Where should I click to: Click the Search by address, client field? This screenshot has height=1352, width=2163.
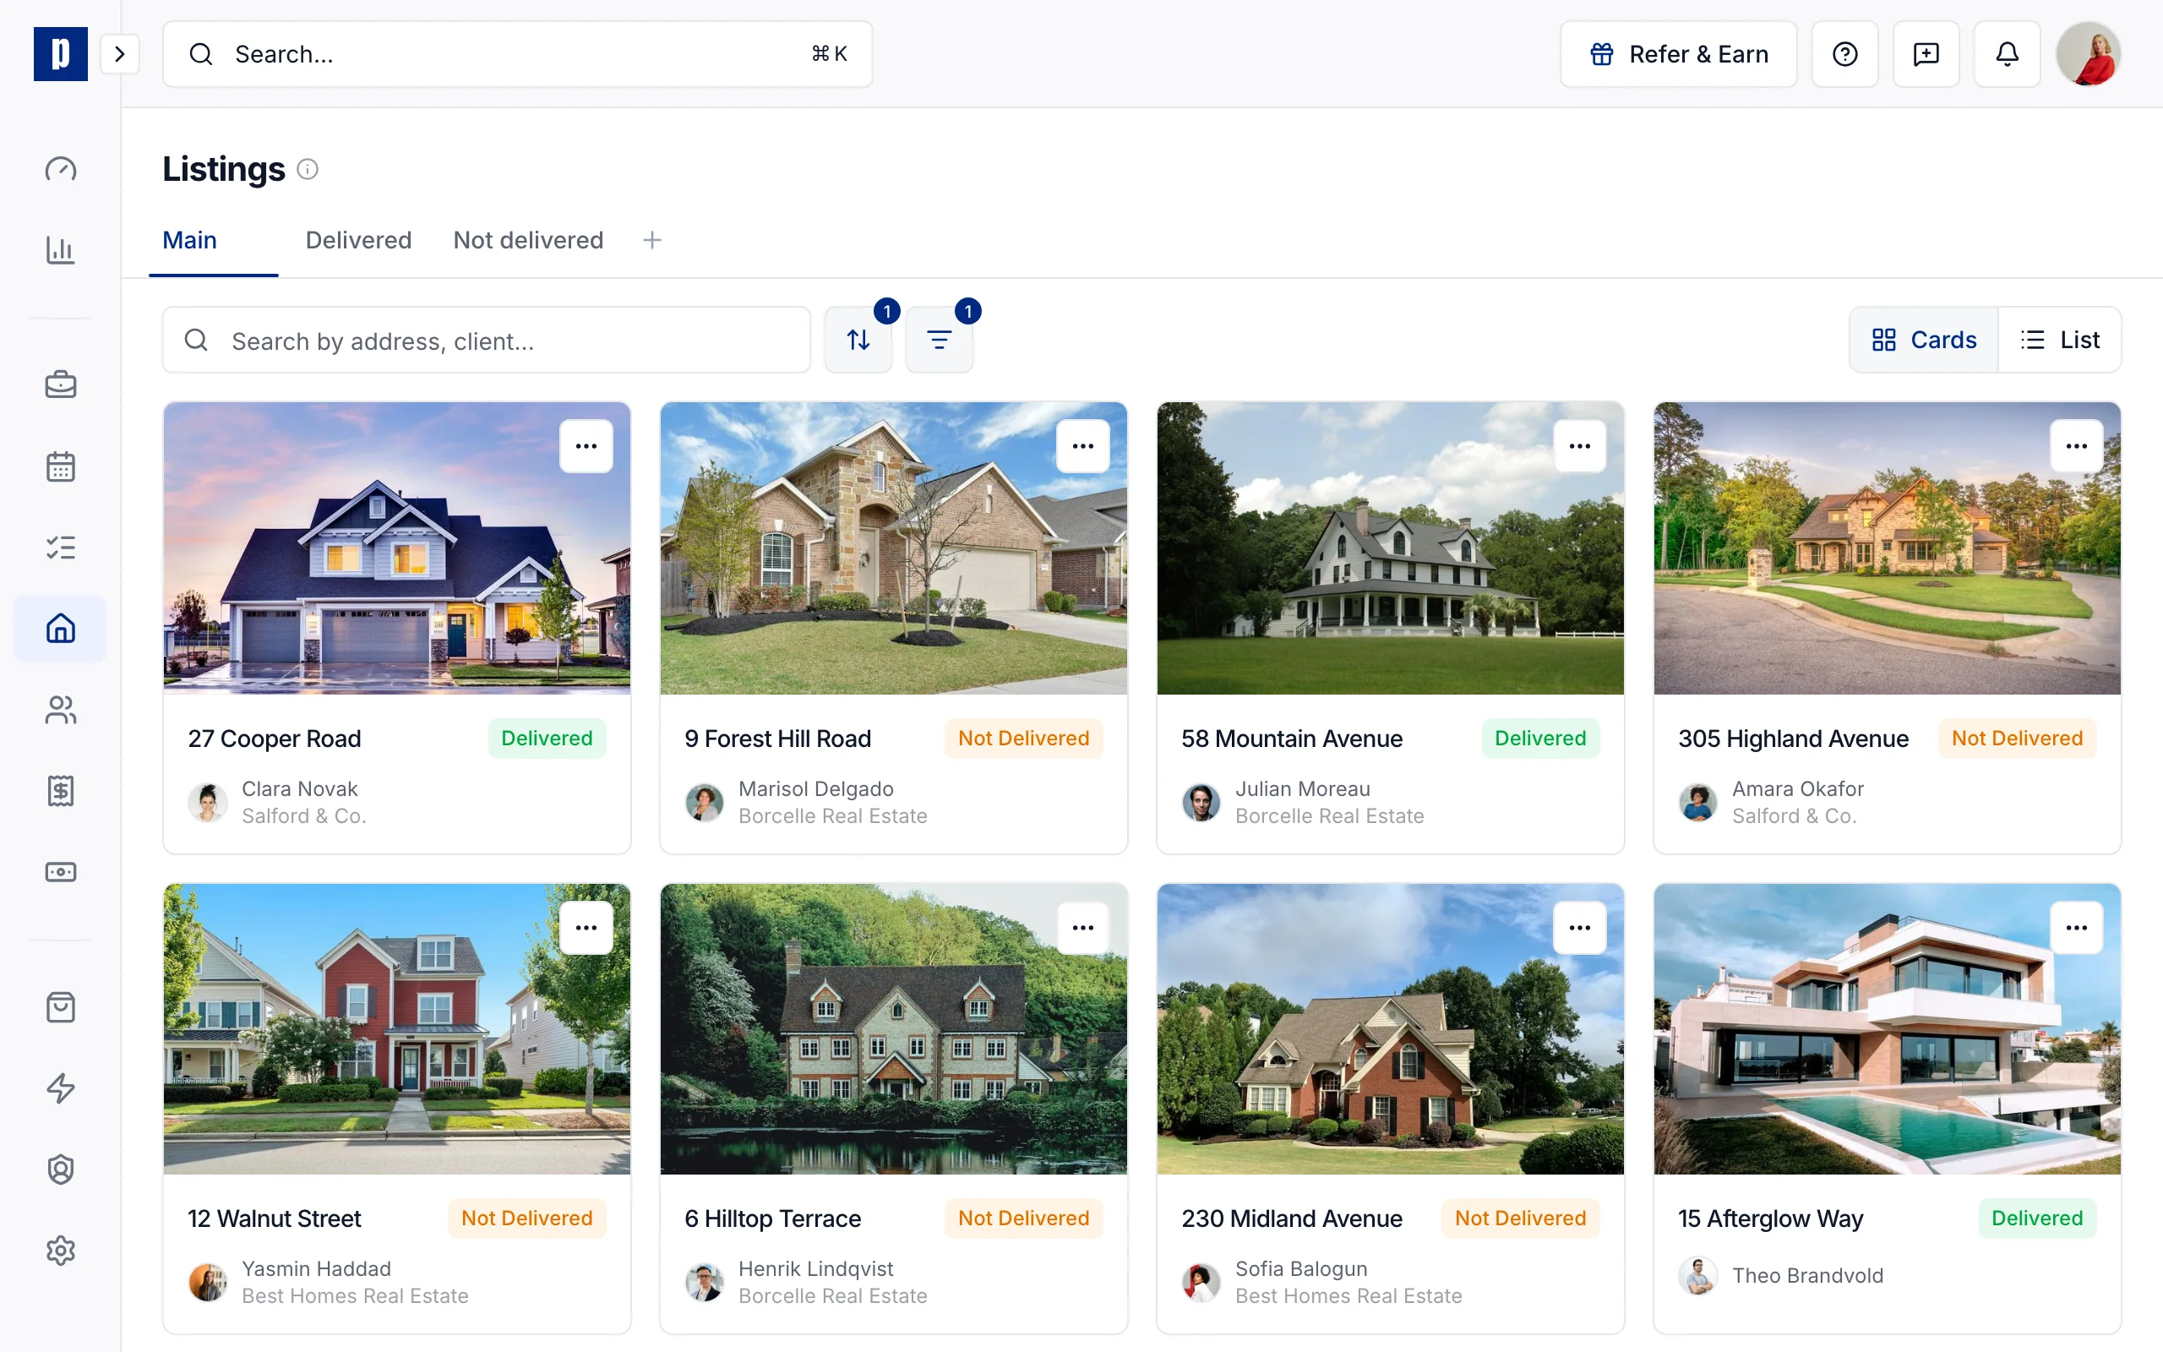tap(486, 340)
